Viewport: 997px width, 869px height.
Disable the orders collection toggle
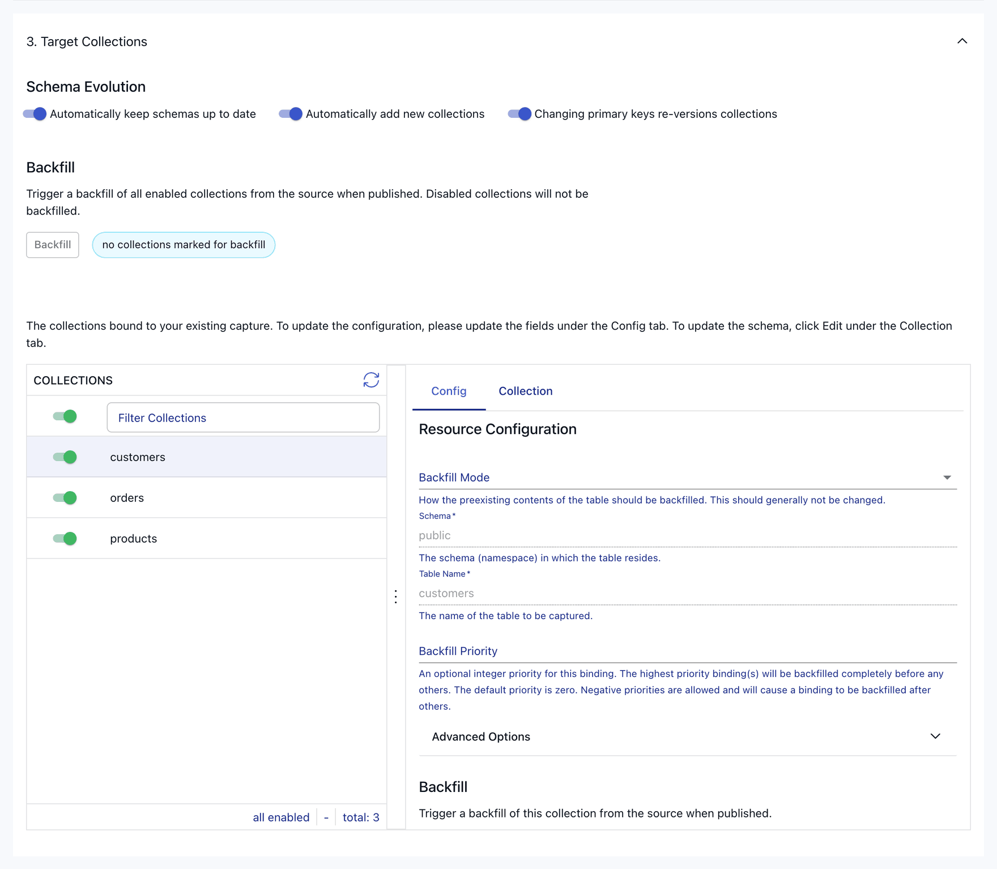tap(65, 498)
